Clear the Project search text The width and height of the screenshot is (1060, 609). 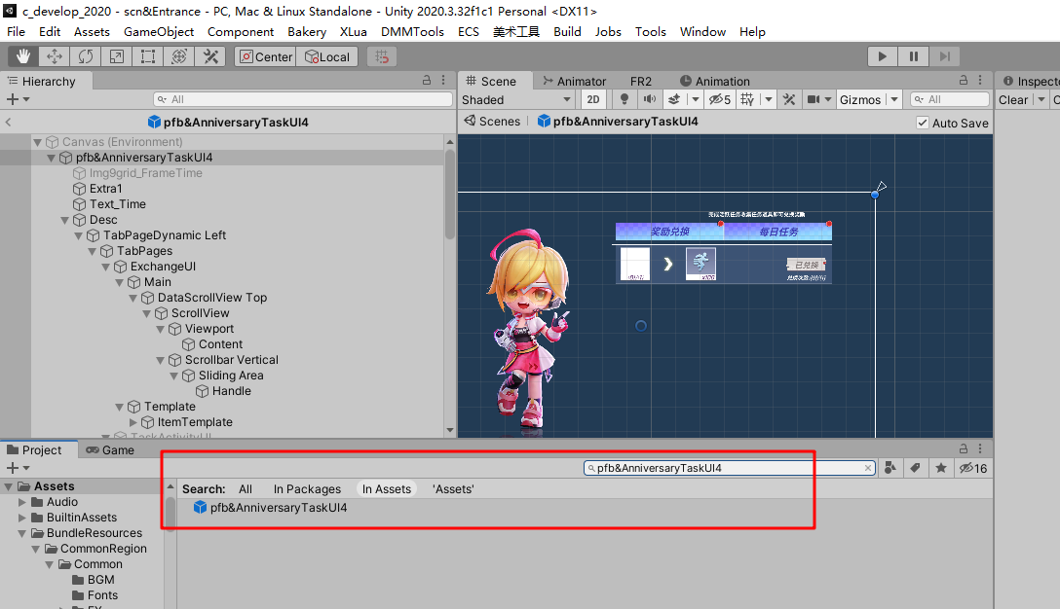(x=868, y=469)
